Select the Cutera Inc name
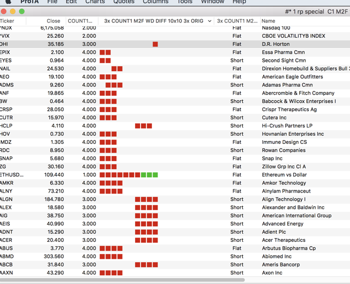The image size is (350, 284). click(274, 118)
